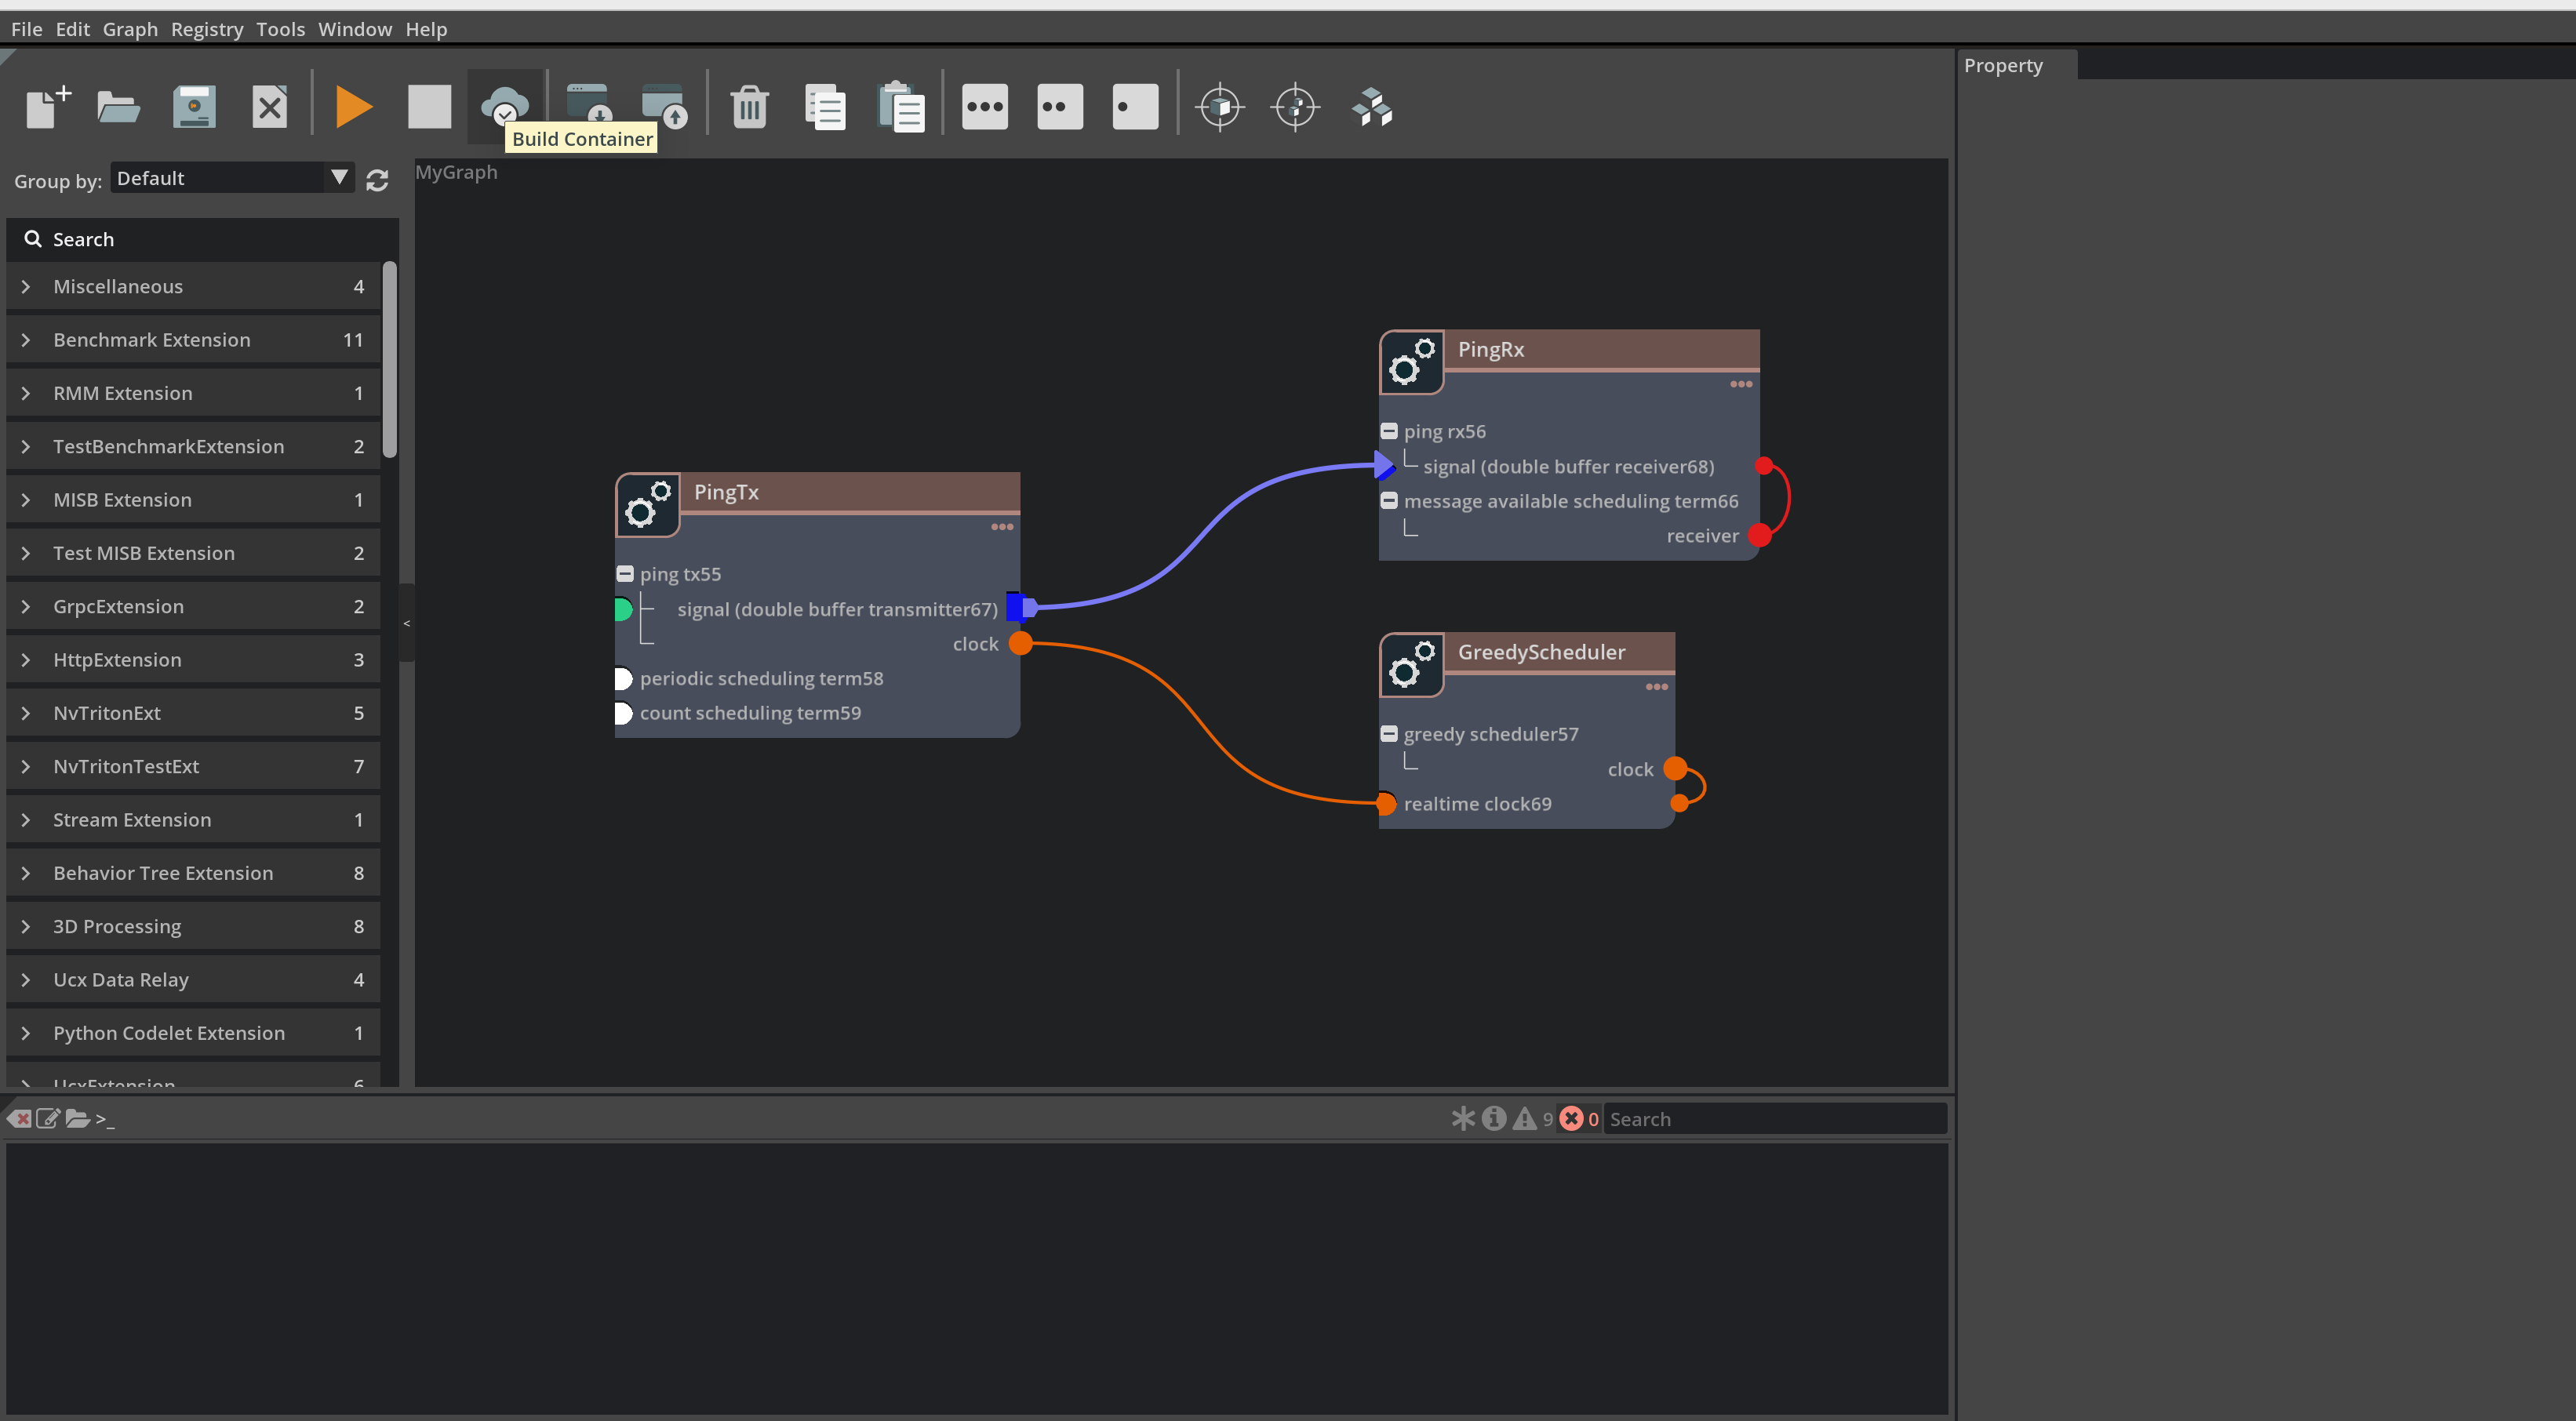
Task: Toggle the error messages console filter
Action: click(1571, 1118)
